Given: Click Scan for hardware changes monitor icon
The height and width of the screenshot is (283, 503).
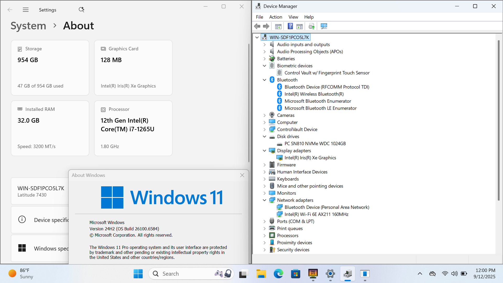Looking at the screenshot, I should point(324,26).
